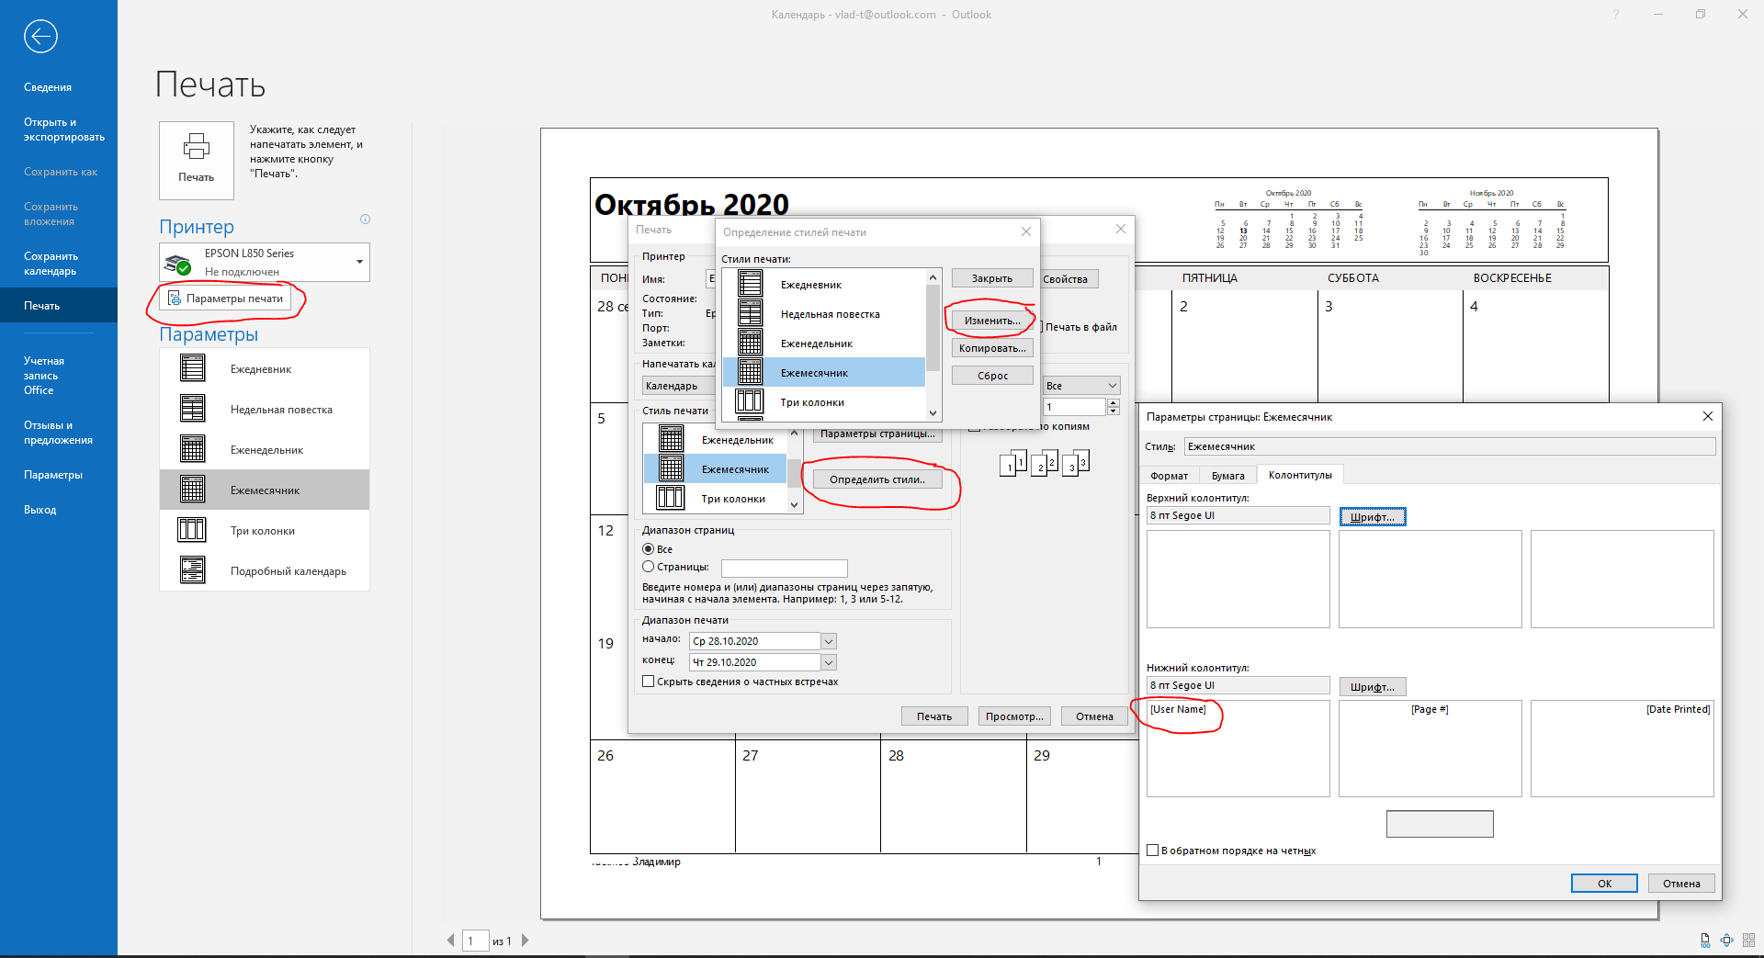Click the Стили печати list scrollbar thumb

point(933,328)
